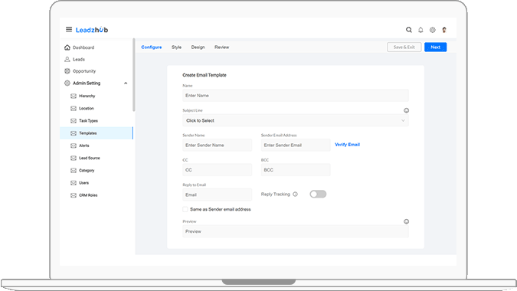Select Category under Admin Setting
The height and width of the screenshot is (291, 517).
click(x=87, y=170)
